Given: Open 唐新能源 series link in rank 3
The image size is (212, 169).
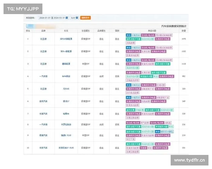Looking at the screenshot, I should pyautogui.click(x=66, y=64).
